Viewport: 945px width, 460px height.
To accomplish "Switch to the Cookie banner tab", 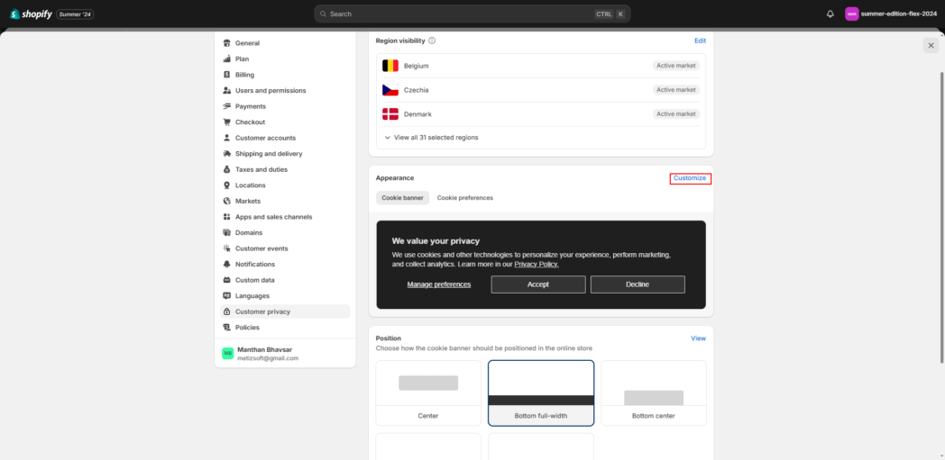I will coord(402,198).
